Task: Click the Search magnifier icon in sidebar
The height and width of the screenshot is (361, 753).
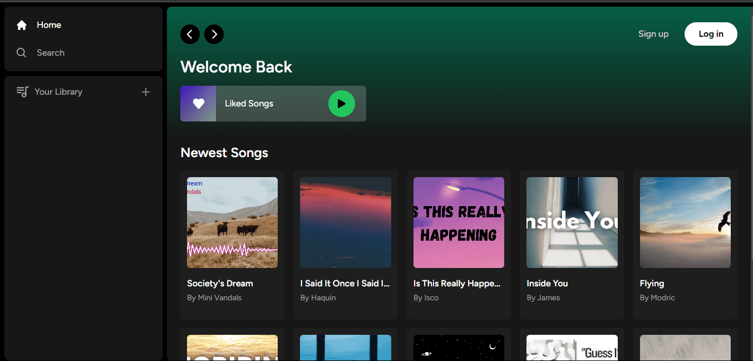Action: pos(22,53)
